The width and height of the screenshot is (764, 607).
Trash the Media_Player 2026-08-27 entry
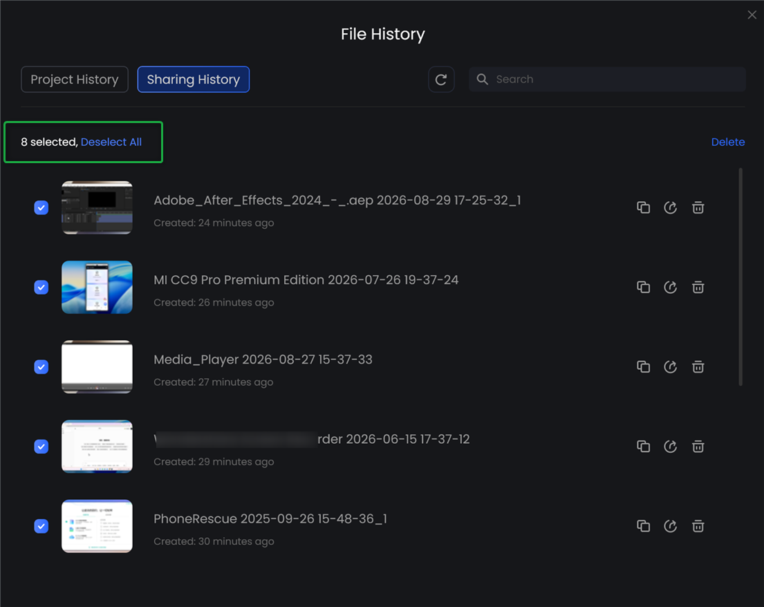(698, 366)
